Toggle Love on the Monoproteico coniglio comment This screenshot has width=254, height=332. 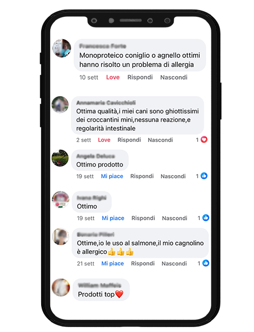(x=113, y=77)
